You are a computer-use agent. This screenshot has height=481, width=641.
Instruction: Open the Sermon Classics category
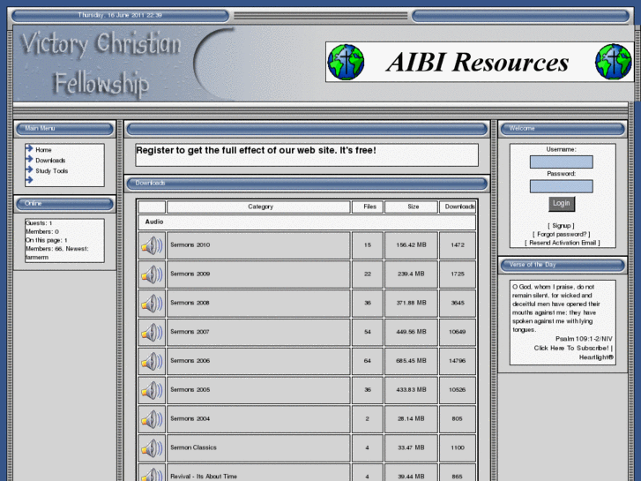coord(193,447)
